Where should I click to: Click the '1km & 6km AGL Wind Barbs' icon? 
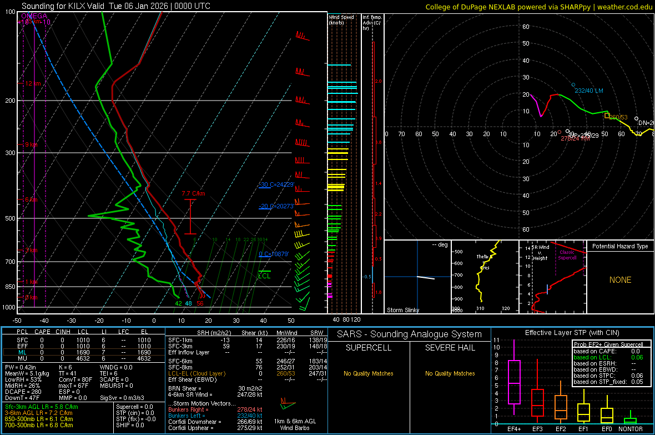[288, 404]
